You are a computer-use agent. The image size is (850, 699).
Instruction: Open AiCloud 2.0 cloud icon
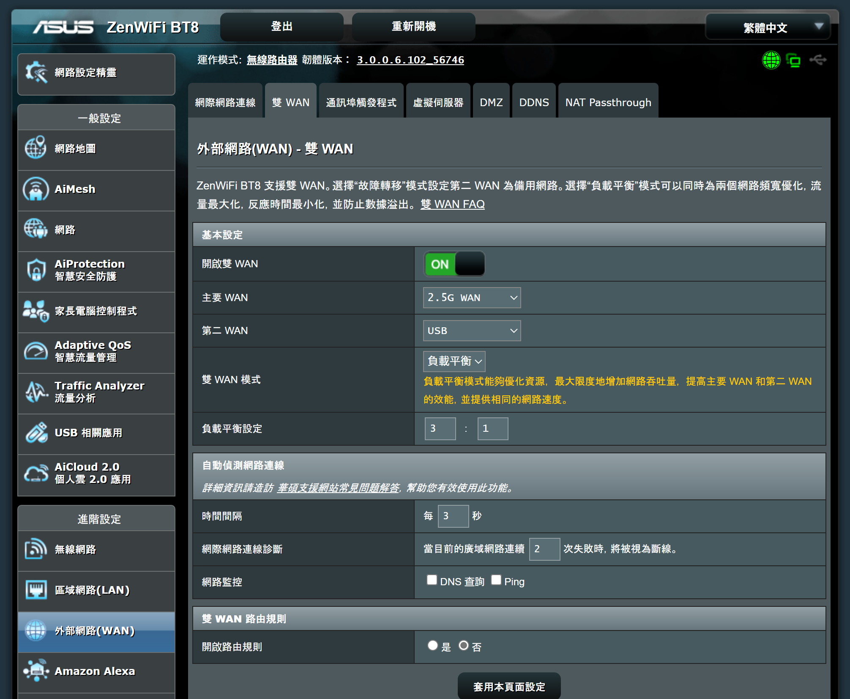tap(36, 473)
